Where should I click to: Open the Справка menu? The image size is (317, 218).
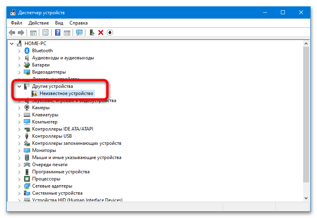click(79, 23)
